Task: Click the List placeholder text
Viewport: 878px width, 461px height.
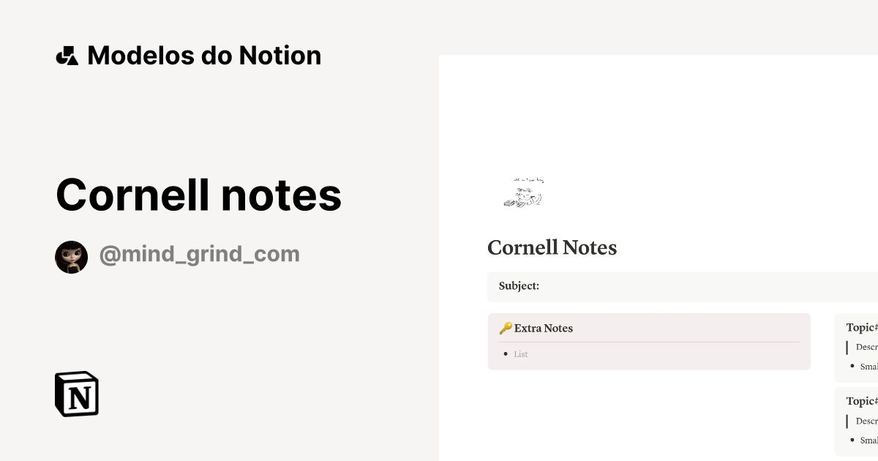Action: tap(520, 354)
